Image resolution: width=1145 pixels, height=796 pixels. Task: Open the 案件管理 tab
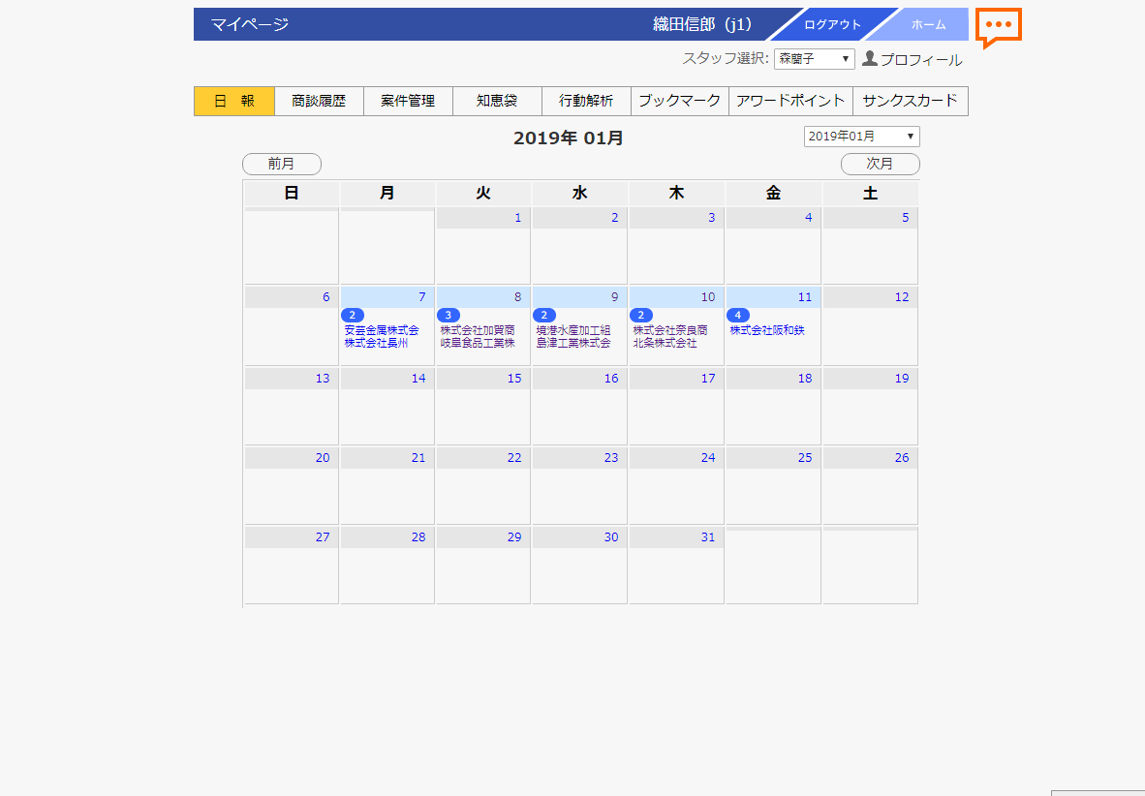pyautogui.click(x=408, y=101)
